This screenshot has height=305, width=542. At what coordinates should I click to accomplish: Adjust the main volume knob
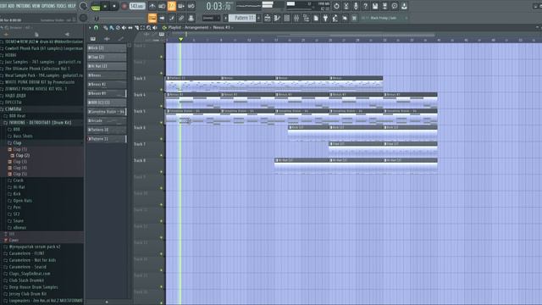(83, 6)
